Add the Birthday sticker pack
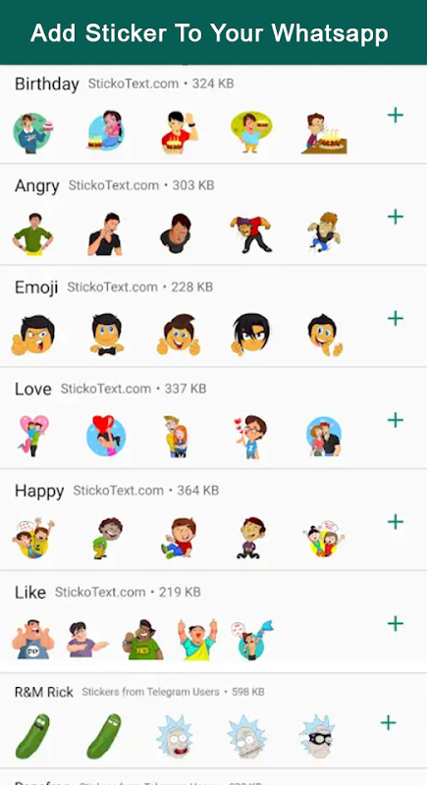The width and height of the screenshot is (427, 785). (396, 116)
